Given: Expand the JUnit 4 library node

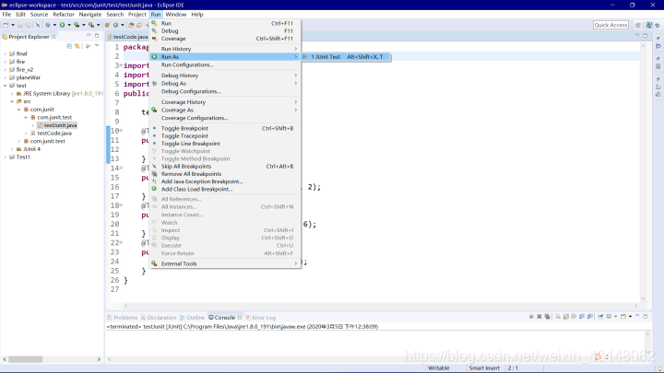Looking at the screenshot, I should (x=12, y=149).
